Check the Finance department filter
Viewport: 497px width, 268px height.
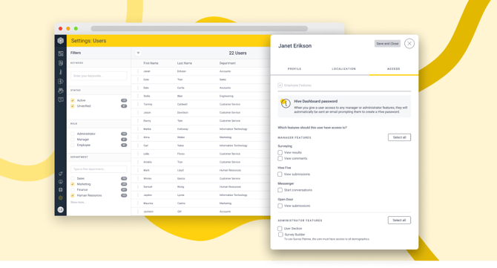tap(73, 189)
